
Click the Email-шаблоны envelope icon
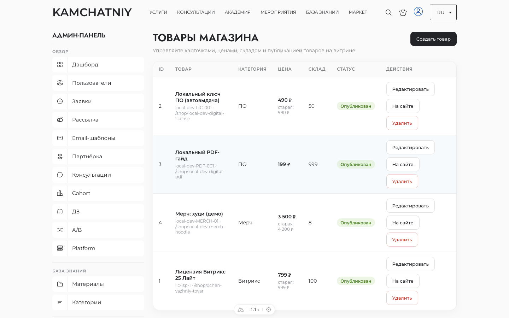[60, 138]
